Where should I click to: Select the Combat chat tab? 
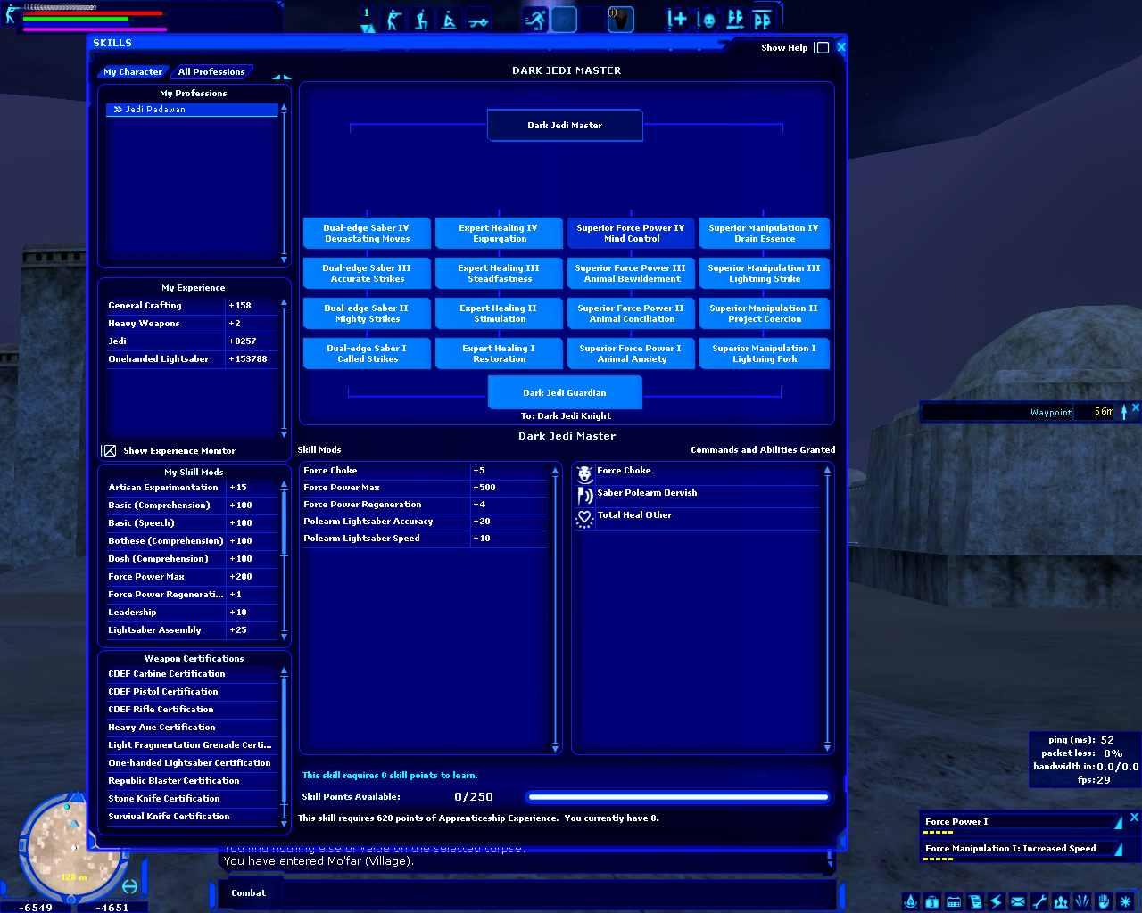coord(248,893)
